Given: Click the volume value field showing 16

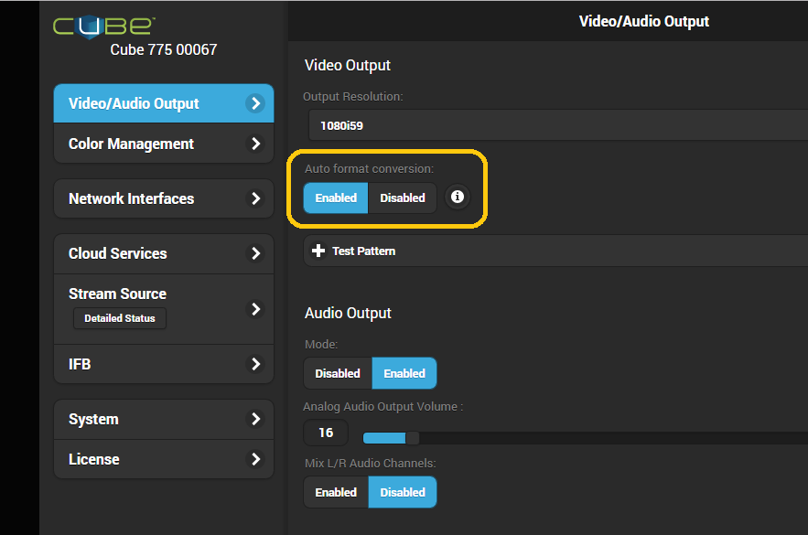Looking at the screenshot, I should [x=326, y=433].
